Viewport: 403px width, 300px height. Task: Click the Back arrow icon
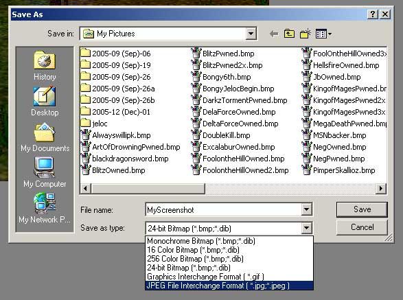pos(274,34)
